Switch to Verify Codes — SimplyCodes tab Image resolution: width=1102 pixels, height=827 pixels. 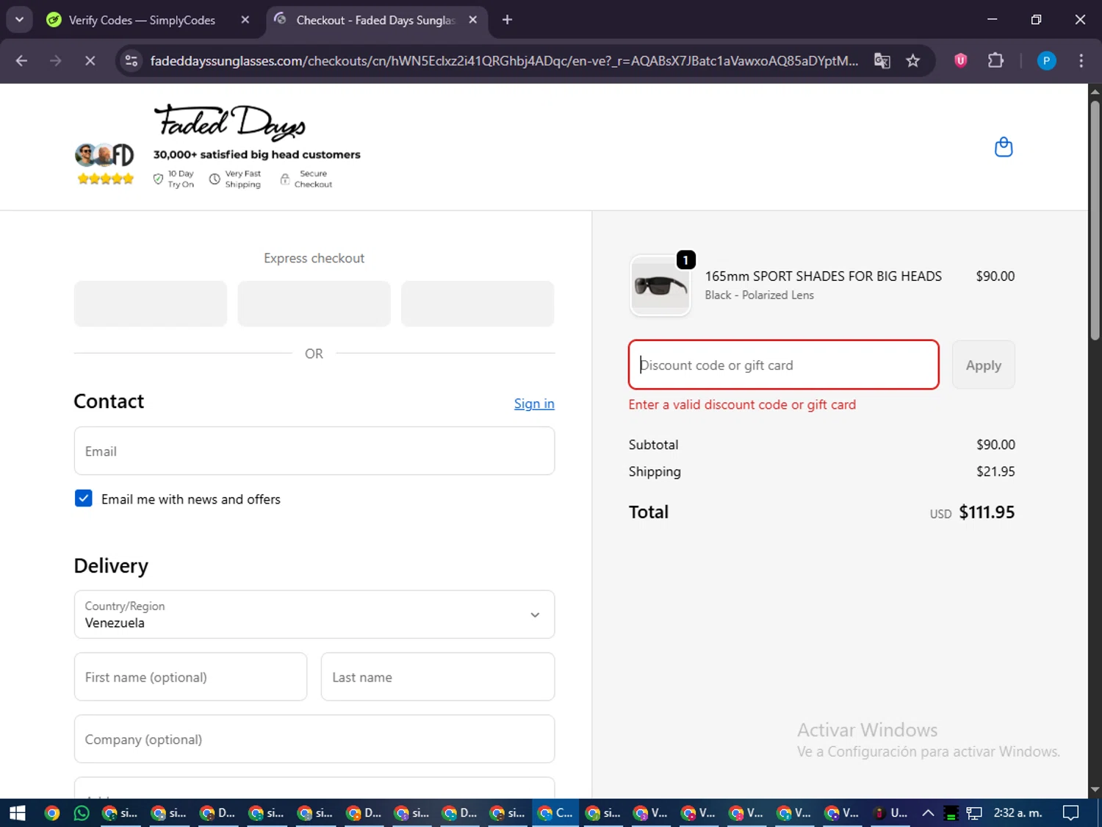pos(142,20)
